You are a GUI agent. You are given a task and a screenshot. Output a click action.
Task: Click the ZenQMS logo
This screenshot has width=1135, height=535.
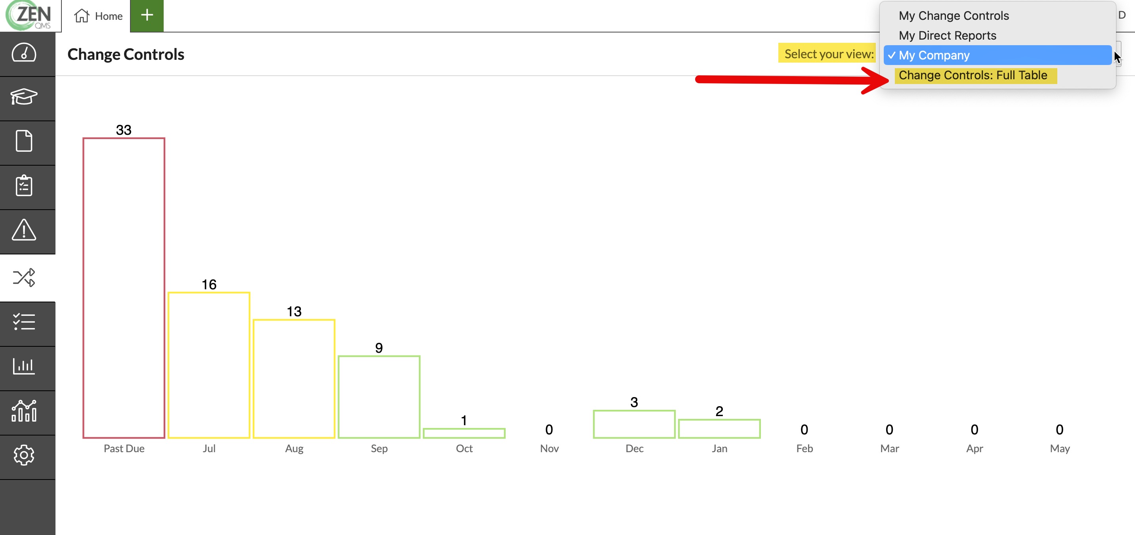(x=29, y=15)
